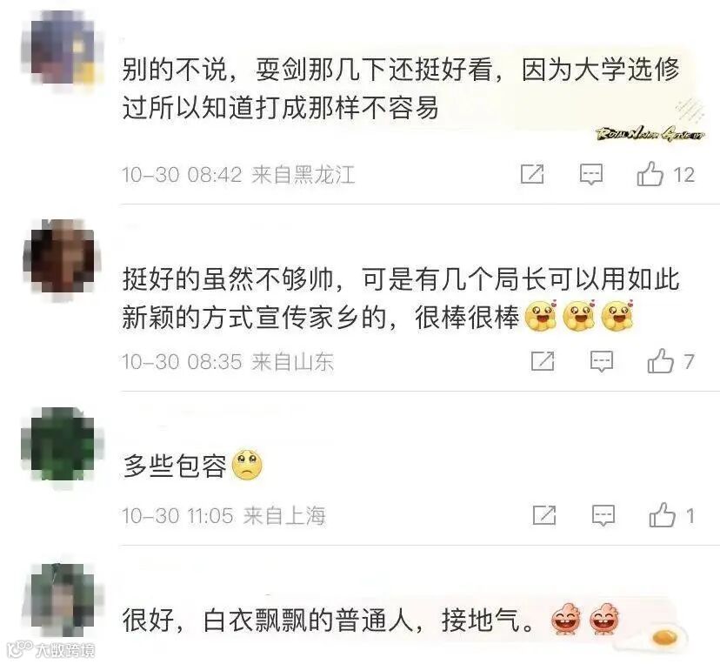Viewport: 720px width, 664px height.
Task: Reply to the 多些包容 comment
Action: tap(603, 515)
